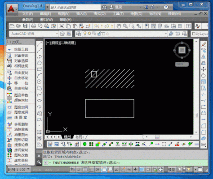Open the AutoCAD 经典 workspace dropdown
Image resolution: width=213 pixels, height=179 pixels.
(x=34, y=34)
